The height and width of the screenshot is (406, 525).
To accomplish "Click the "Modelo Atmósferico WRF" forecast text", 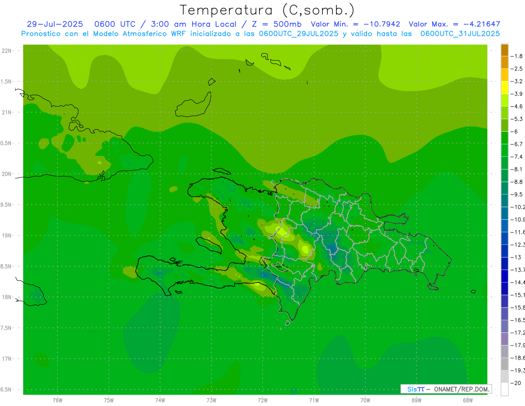I will 140,34.
